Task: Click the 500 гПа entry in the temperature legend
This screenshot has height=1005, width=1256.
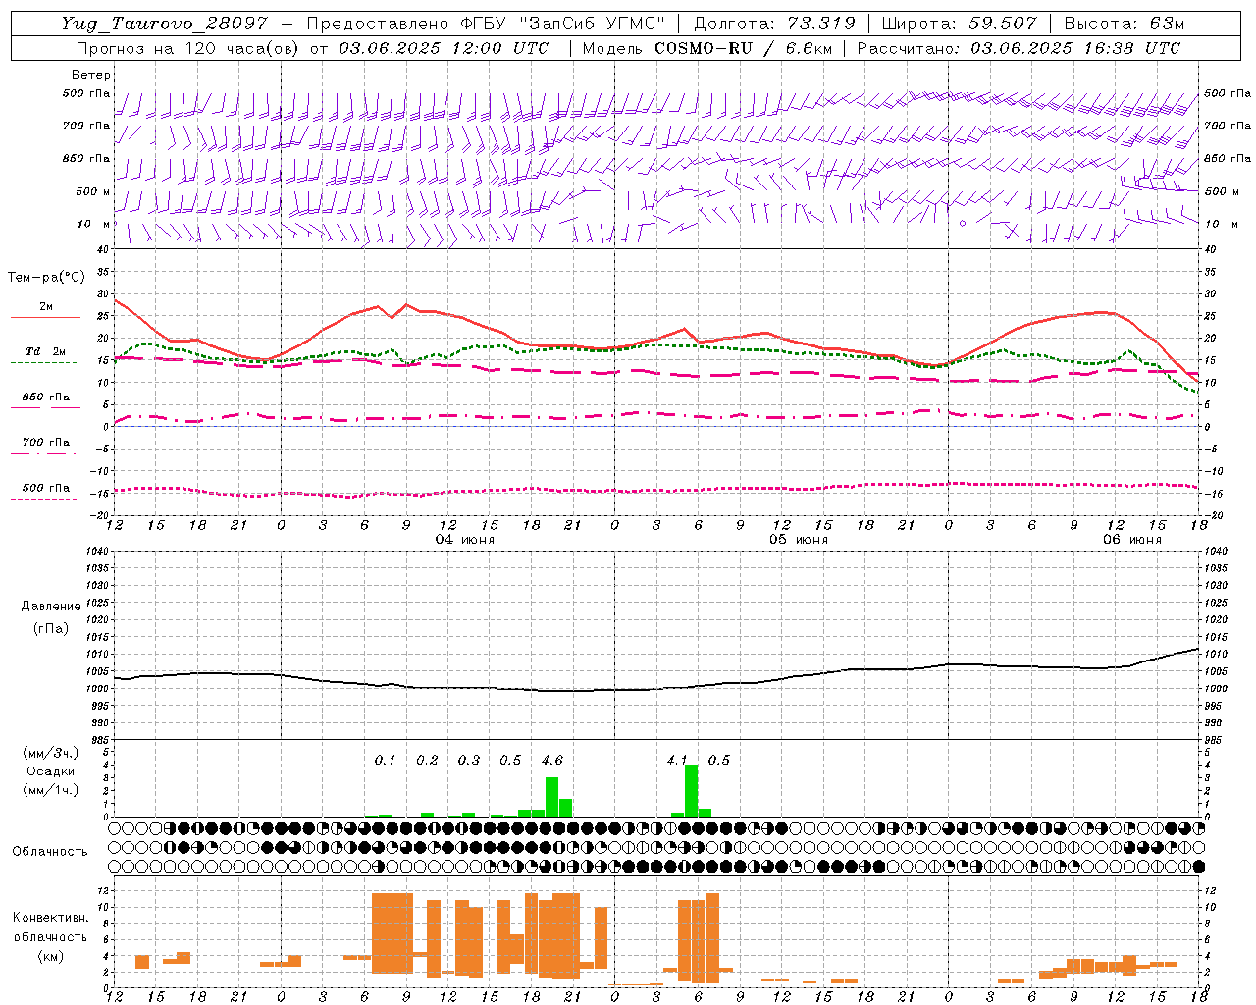Action: (x=46, y=488)
